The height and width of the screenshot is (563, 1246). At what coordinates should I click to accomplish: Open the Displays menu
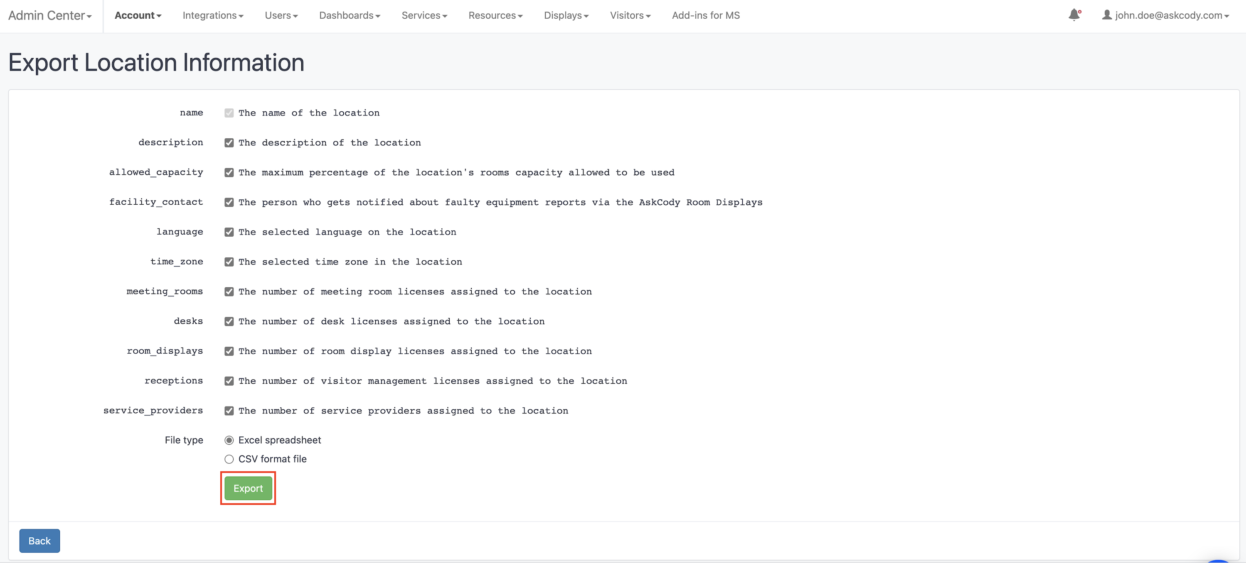click(566, 15)
